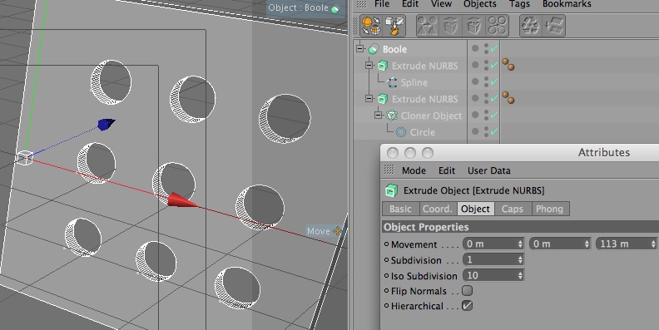The height and width of the screenshot is (330, 659).
Task: Enable the Flip Normals checkbox
Action: tap(467, 291)
